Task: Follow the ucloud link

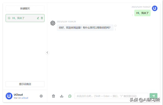Action: [x=25, y=98]
